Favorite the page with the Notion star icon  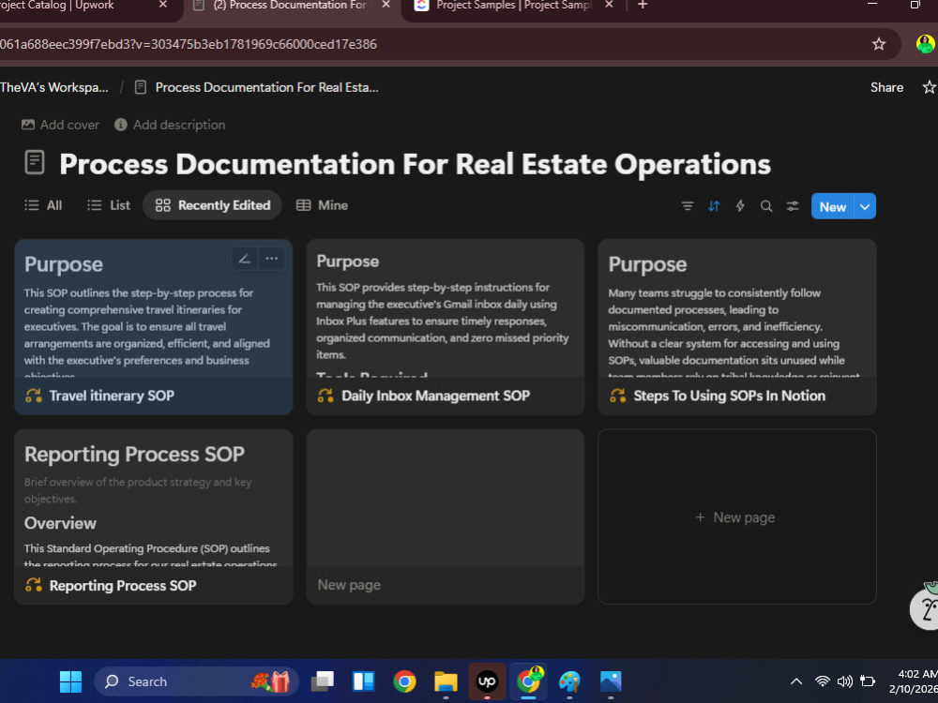929,87
